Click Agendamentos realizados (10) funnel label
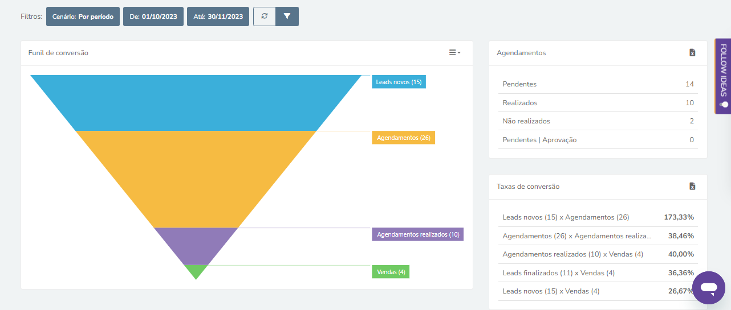This screenshot has height=310, width=731. [418, 234]
